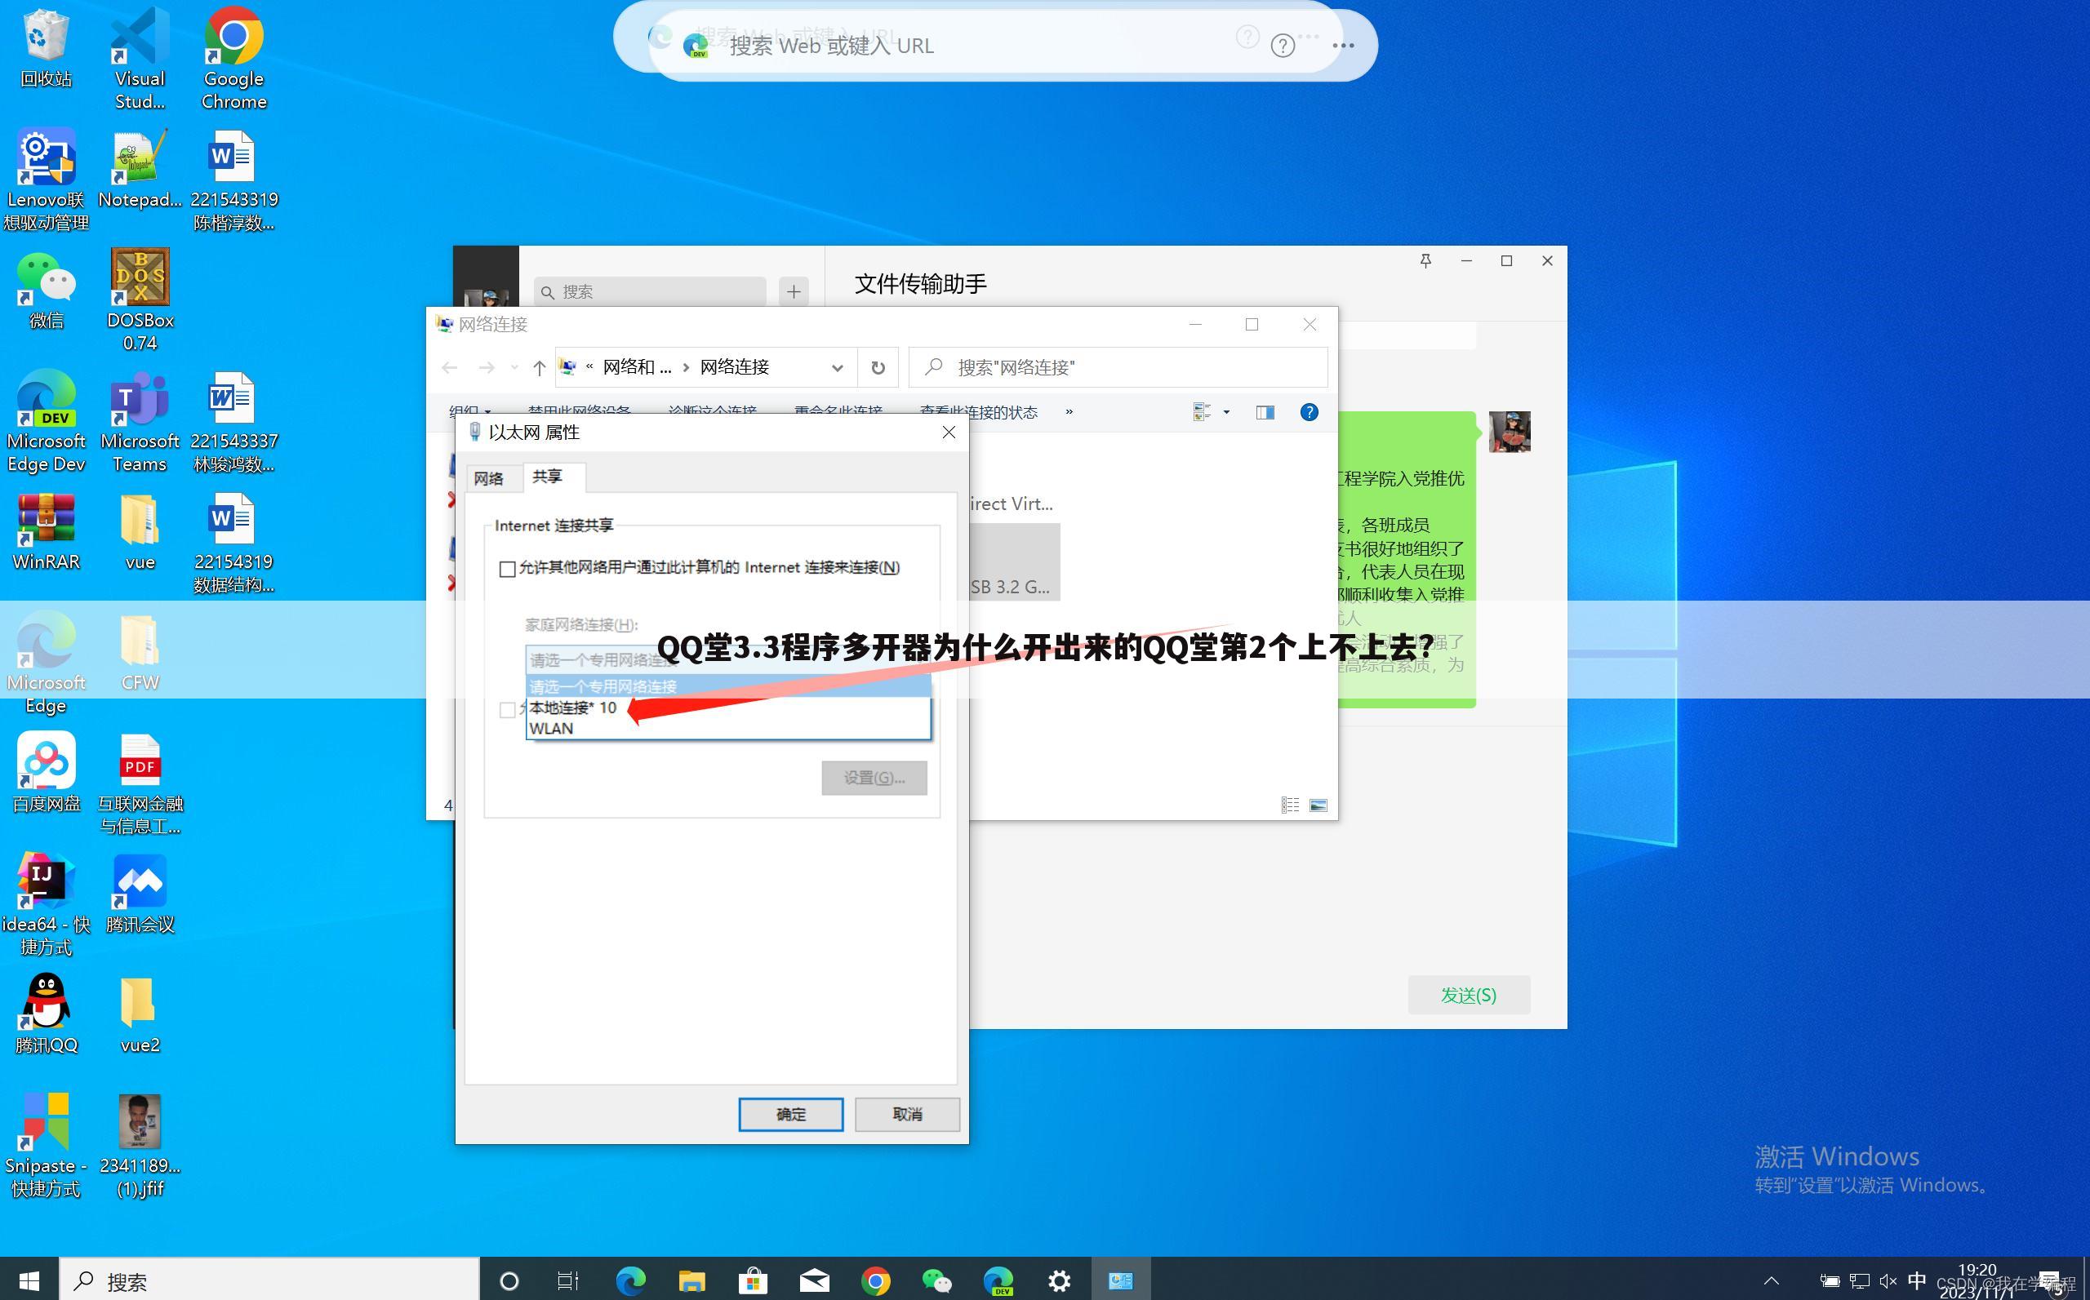Open Microsoft Edge Dev desktop icon
Screen dimensions: 2090x1300
click(x=46, y=420)
